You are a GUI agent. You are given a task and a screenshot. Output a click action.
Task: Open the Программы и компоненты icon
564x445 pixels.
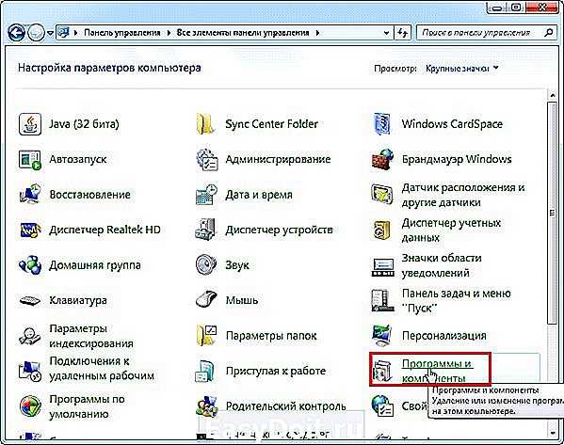click(382, 371)
